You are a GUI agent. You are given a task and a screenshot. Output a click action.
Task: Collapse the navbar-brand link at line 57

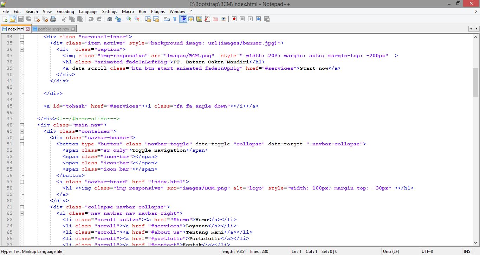click(x=22, y=182)
